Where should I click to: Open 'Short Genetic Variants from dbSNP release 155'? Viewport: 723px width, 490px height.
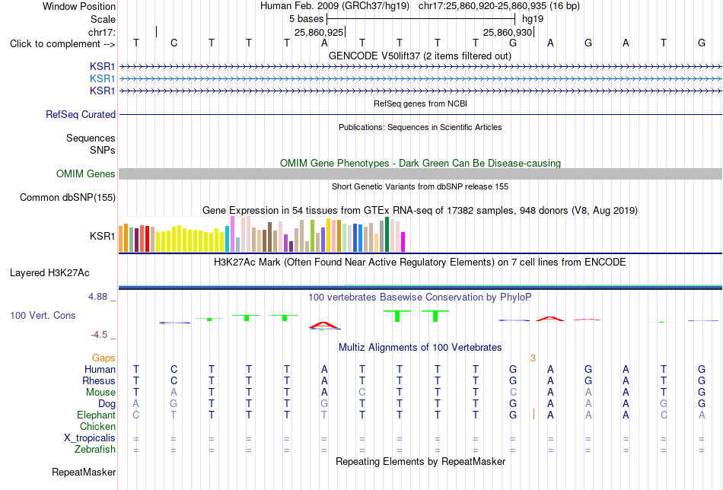click(420, 186)
